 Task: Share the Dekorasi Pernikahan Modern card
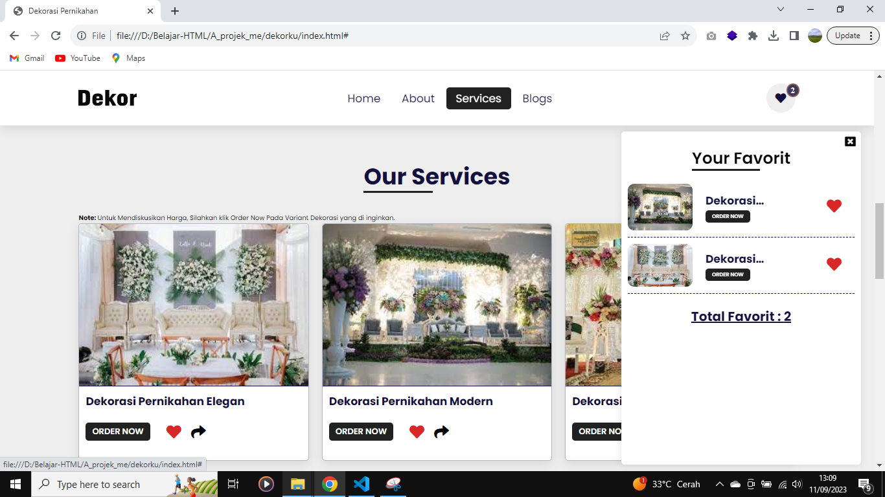point(441,432)
